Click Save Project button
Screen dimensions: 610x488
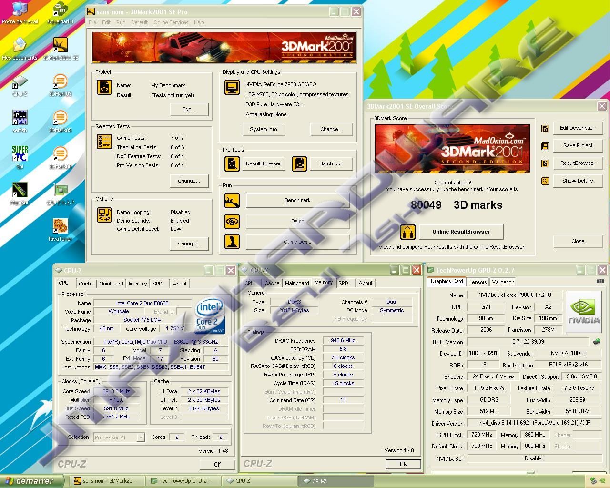tap(578, 146)
